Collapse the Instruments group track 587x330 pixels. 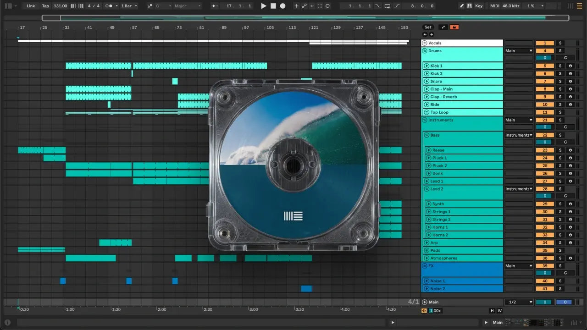pos(425,120)
